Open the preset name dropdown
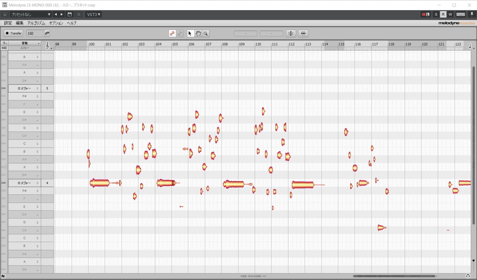Screen dimensions: 477x280 (30, 14)
